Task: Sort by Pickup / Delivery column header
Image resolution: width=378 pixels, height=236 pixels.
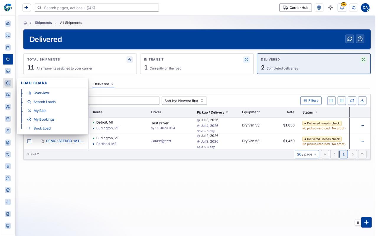Action: (213, 112)
